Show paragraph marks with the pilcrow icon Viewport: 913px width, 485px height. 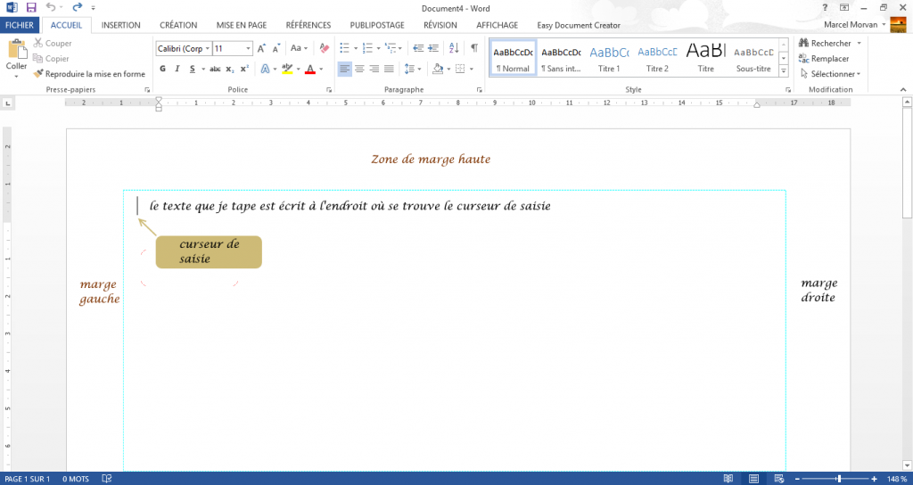pos(474,48)
